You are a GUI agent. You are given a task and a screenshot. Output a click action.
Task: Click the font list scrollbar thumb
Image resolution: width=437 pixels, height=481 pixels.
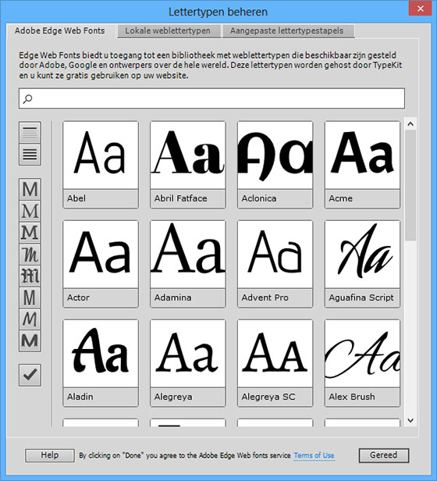pos(410,185)
